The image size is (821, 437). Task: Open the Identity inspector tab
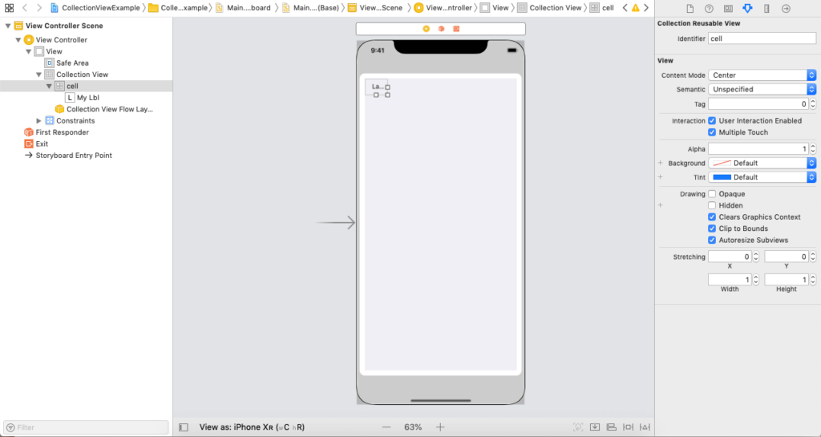point(728,8)
